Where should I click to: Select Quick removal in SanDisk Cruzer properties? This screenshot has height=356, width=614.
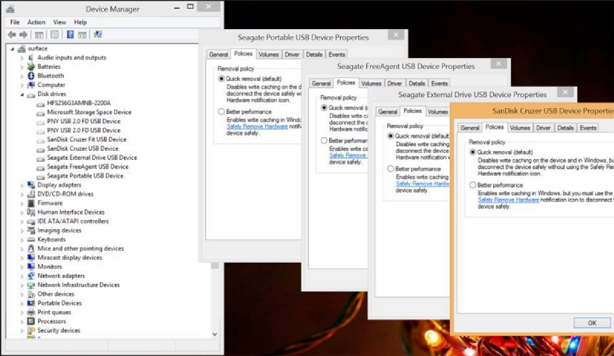[472, 152]
